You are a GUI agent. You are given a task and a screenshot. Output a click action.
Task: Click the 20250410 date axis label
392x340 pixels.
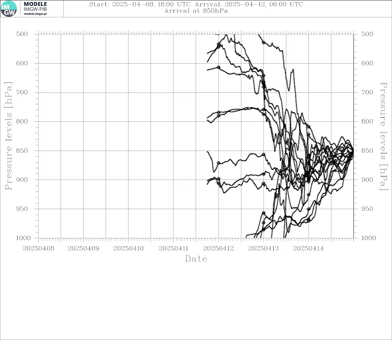click(x=128, y=249)
